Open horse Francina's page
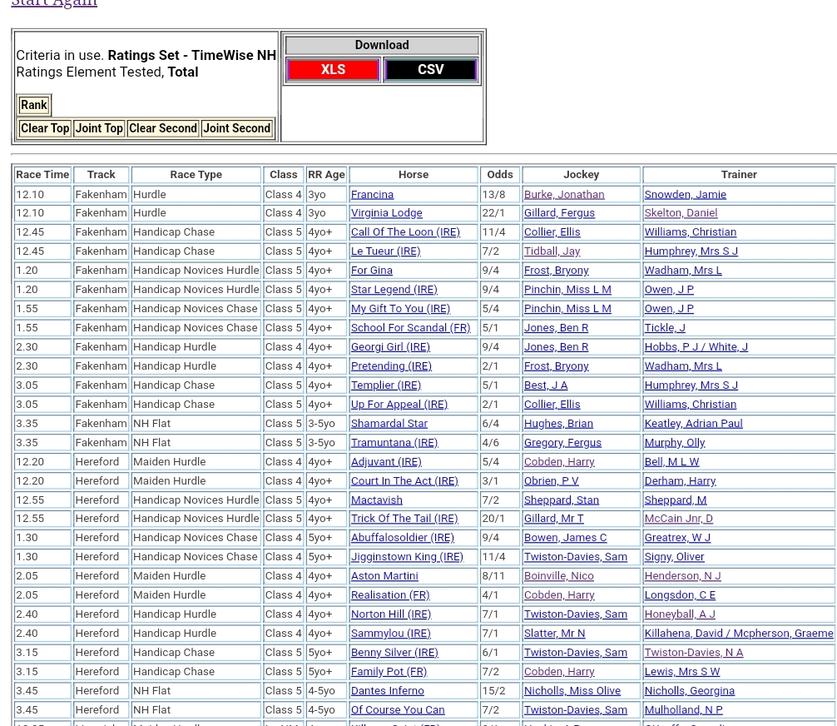The width and height of the screenshot is (837, 726). click(x=372, y=194)
